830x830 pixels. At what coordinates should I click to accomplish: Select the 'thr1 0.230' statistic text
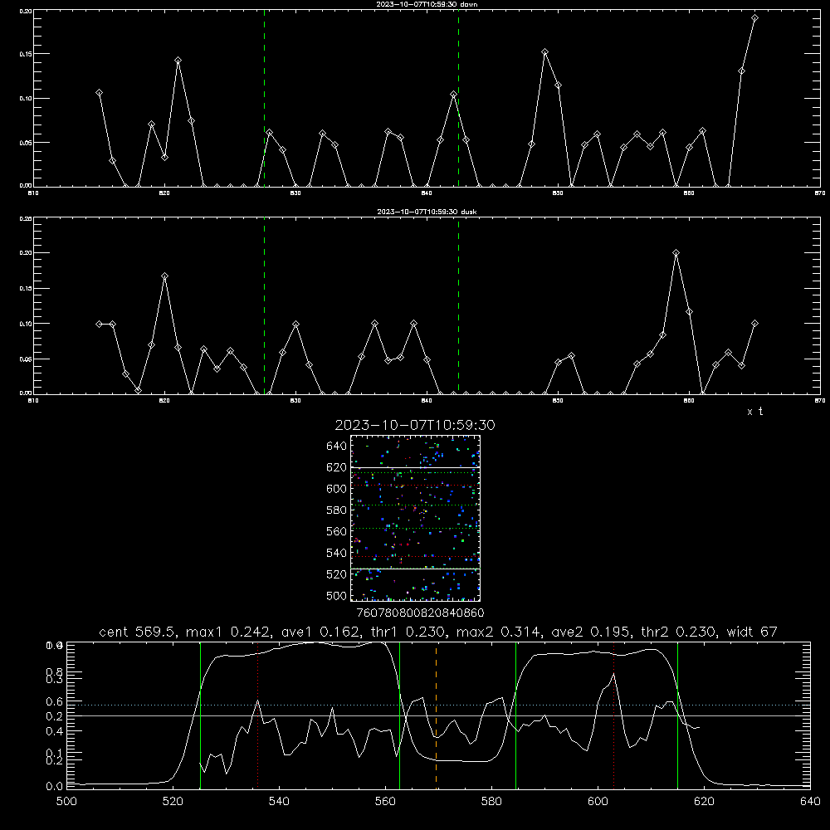(x=408, y=632)
